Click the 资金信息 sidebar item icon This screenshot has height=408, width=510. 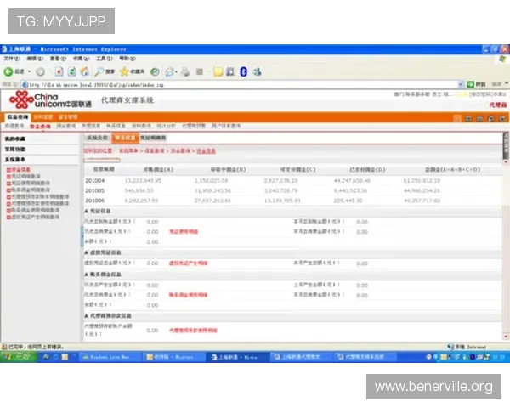[8, 170]
